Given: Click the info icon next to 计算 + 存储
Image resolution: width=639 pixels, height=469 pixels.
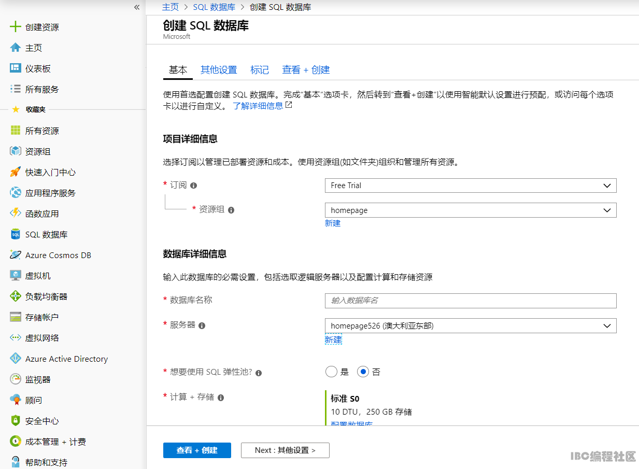Looking at the screenshot, I should (x=221, y=397).
